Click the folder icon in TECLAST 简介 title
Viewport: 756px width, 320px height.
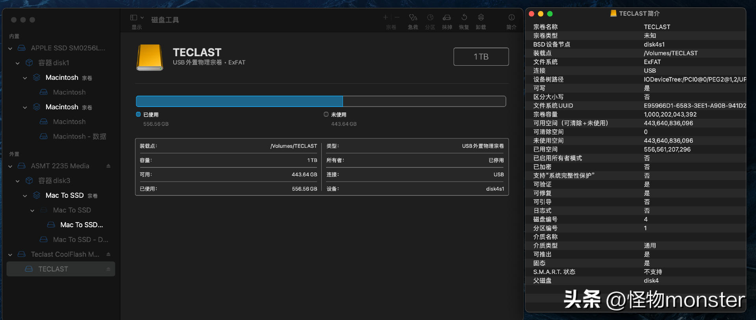[613, 13]
